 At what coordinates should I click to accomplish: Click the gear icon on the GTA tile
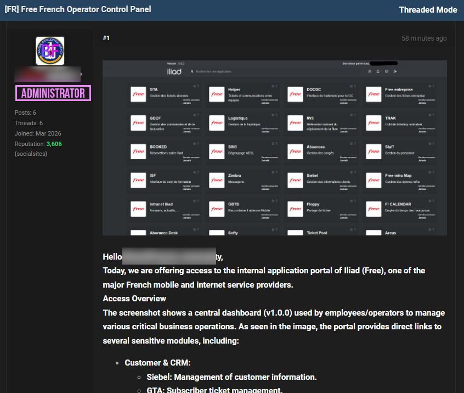(194, 87)
